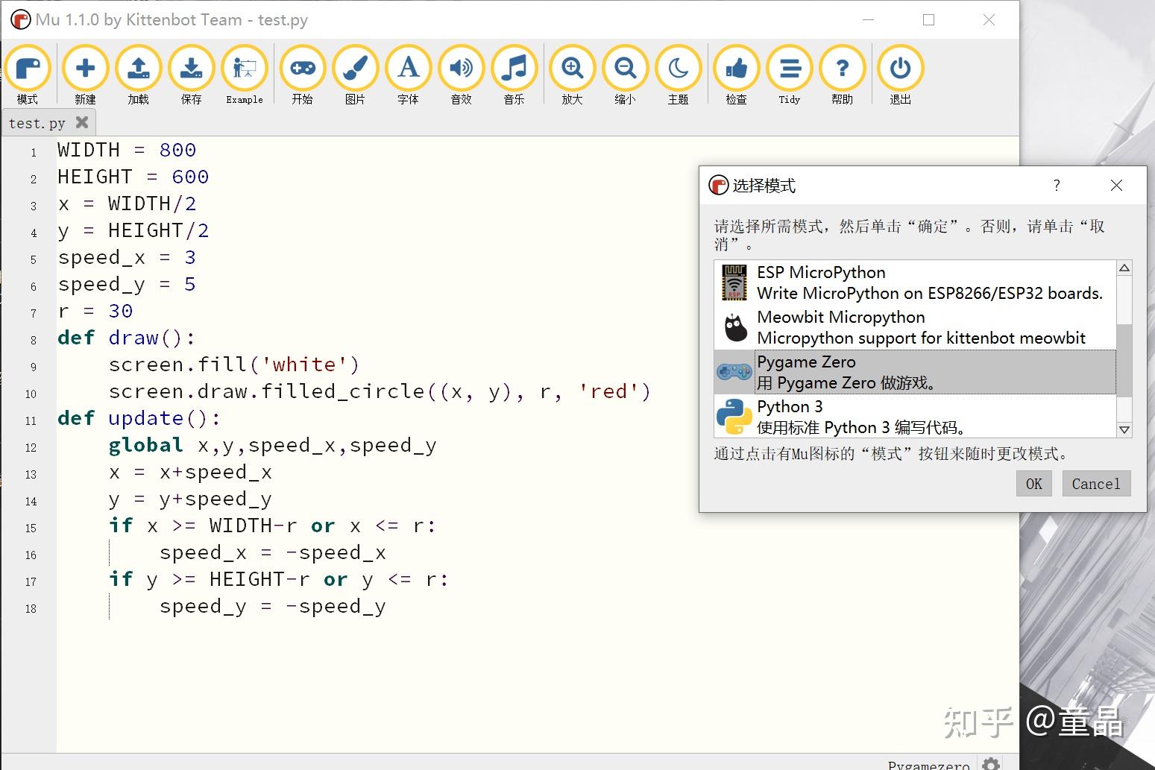The image size is (1155, 770).
Task: Confirm mode choice with OK
Action: click(1033, 483)
